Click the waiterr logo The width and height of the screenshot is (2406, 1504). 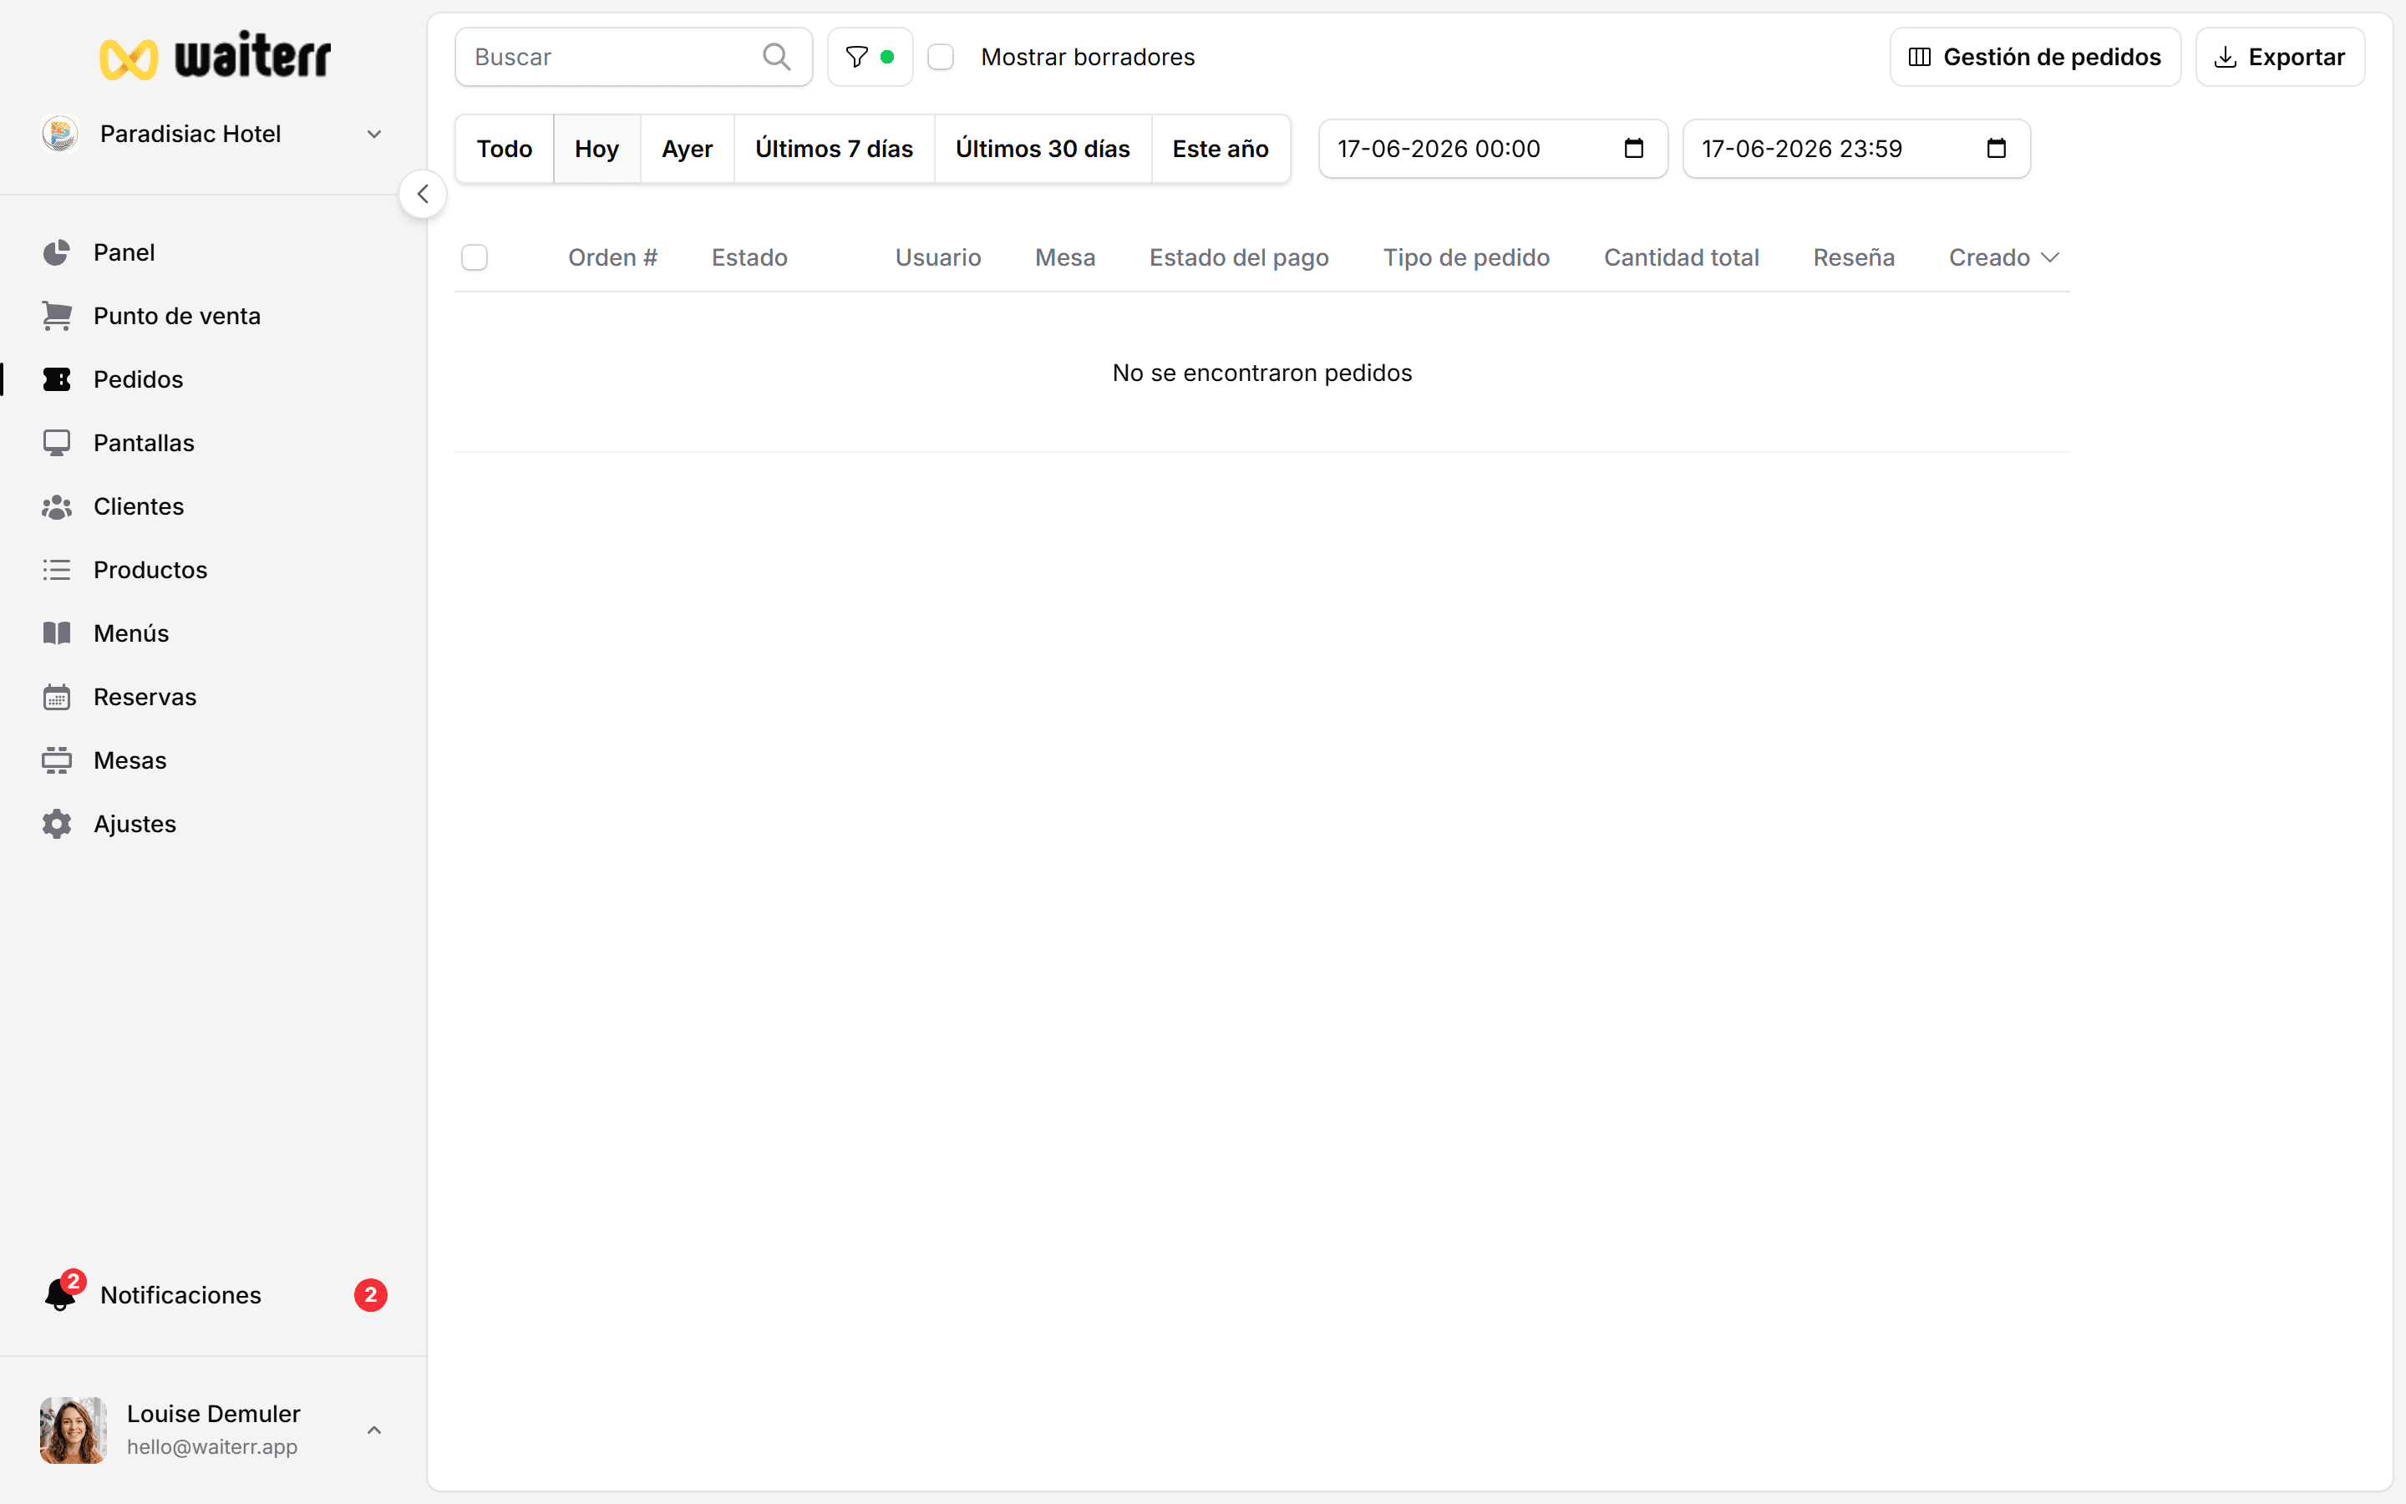[215, 57]
